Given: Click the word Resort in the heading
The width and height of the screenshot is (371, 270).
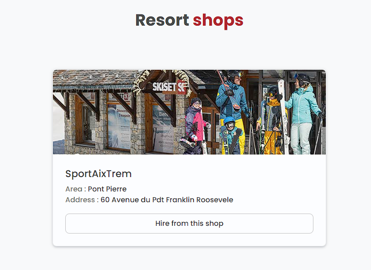Looking at the screenshot, I should (x=162, y=20).
